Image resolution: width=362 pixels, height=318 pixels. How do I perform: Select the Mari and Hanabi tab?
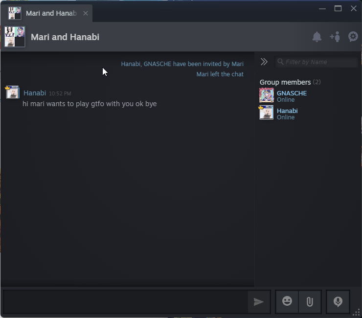pyautogui.click(x=46, y=13)
